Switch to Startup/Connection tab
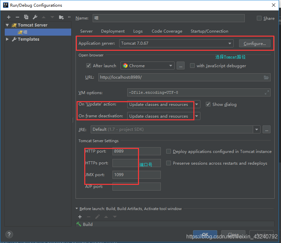The height and width of the screenshot is (243, 281). click(209, 31)
